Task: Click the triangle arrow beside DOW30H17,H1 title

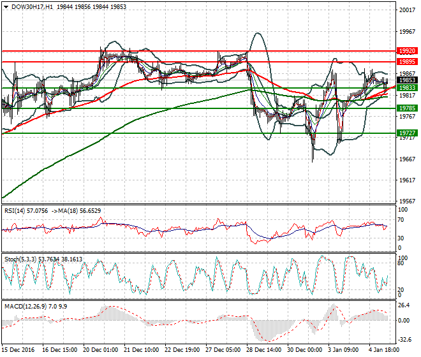Action: click(x=6, y=7)
